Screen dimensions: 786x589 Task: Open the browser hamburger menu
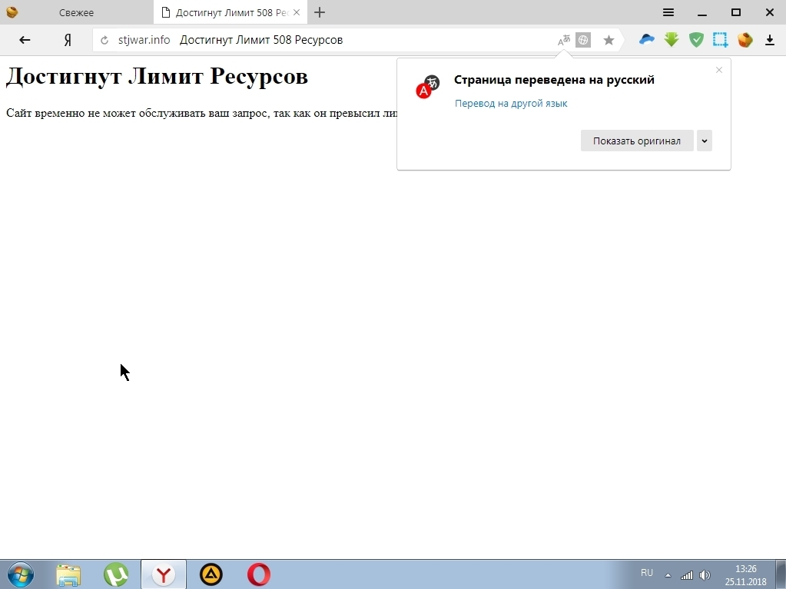[x=668, y=12]
